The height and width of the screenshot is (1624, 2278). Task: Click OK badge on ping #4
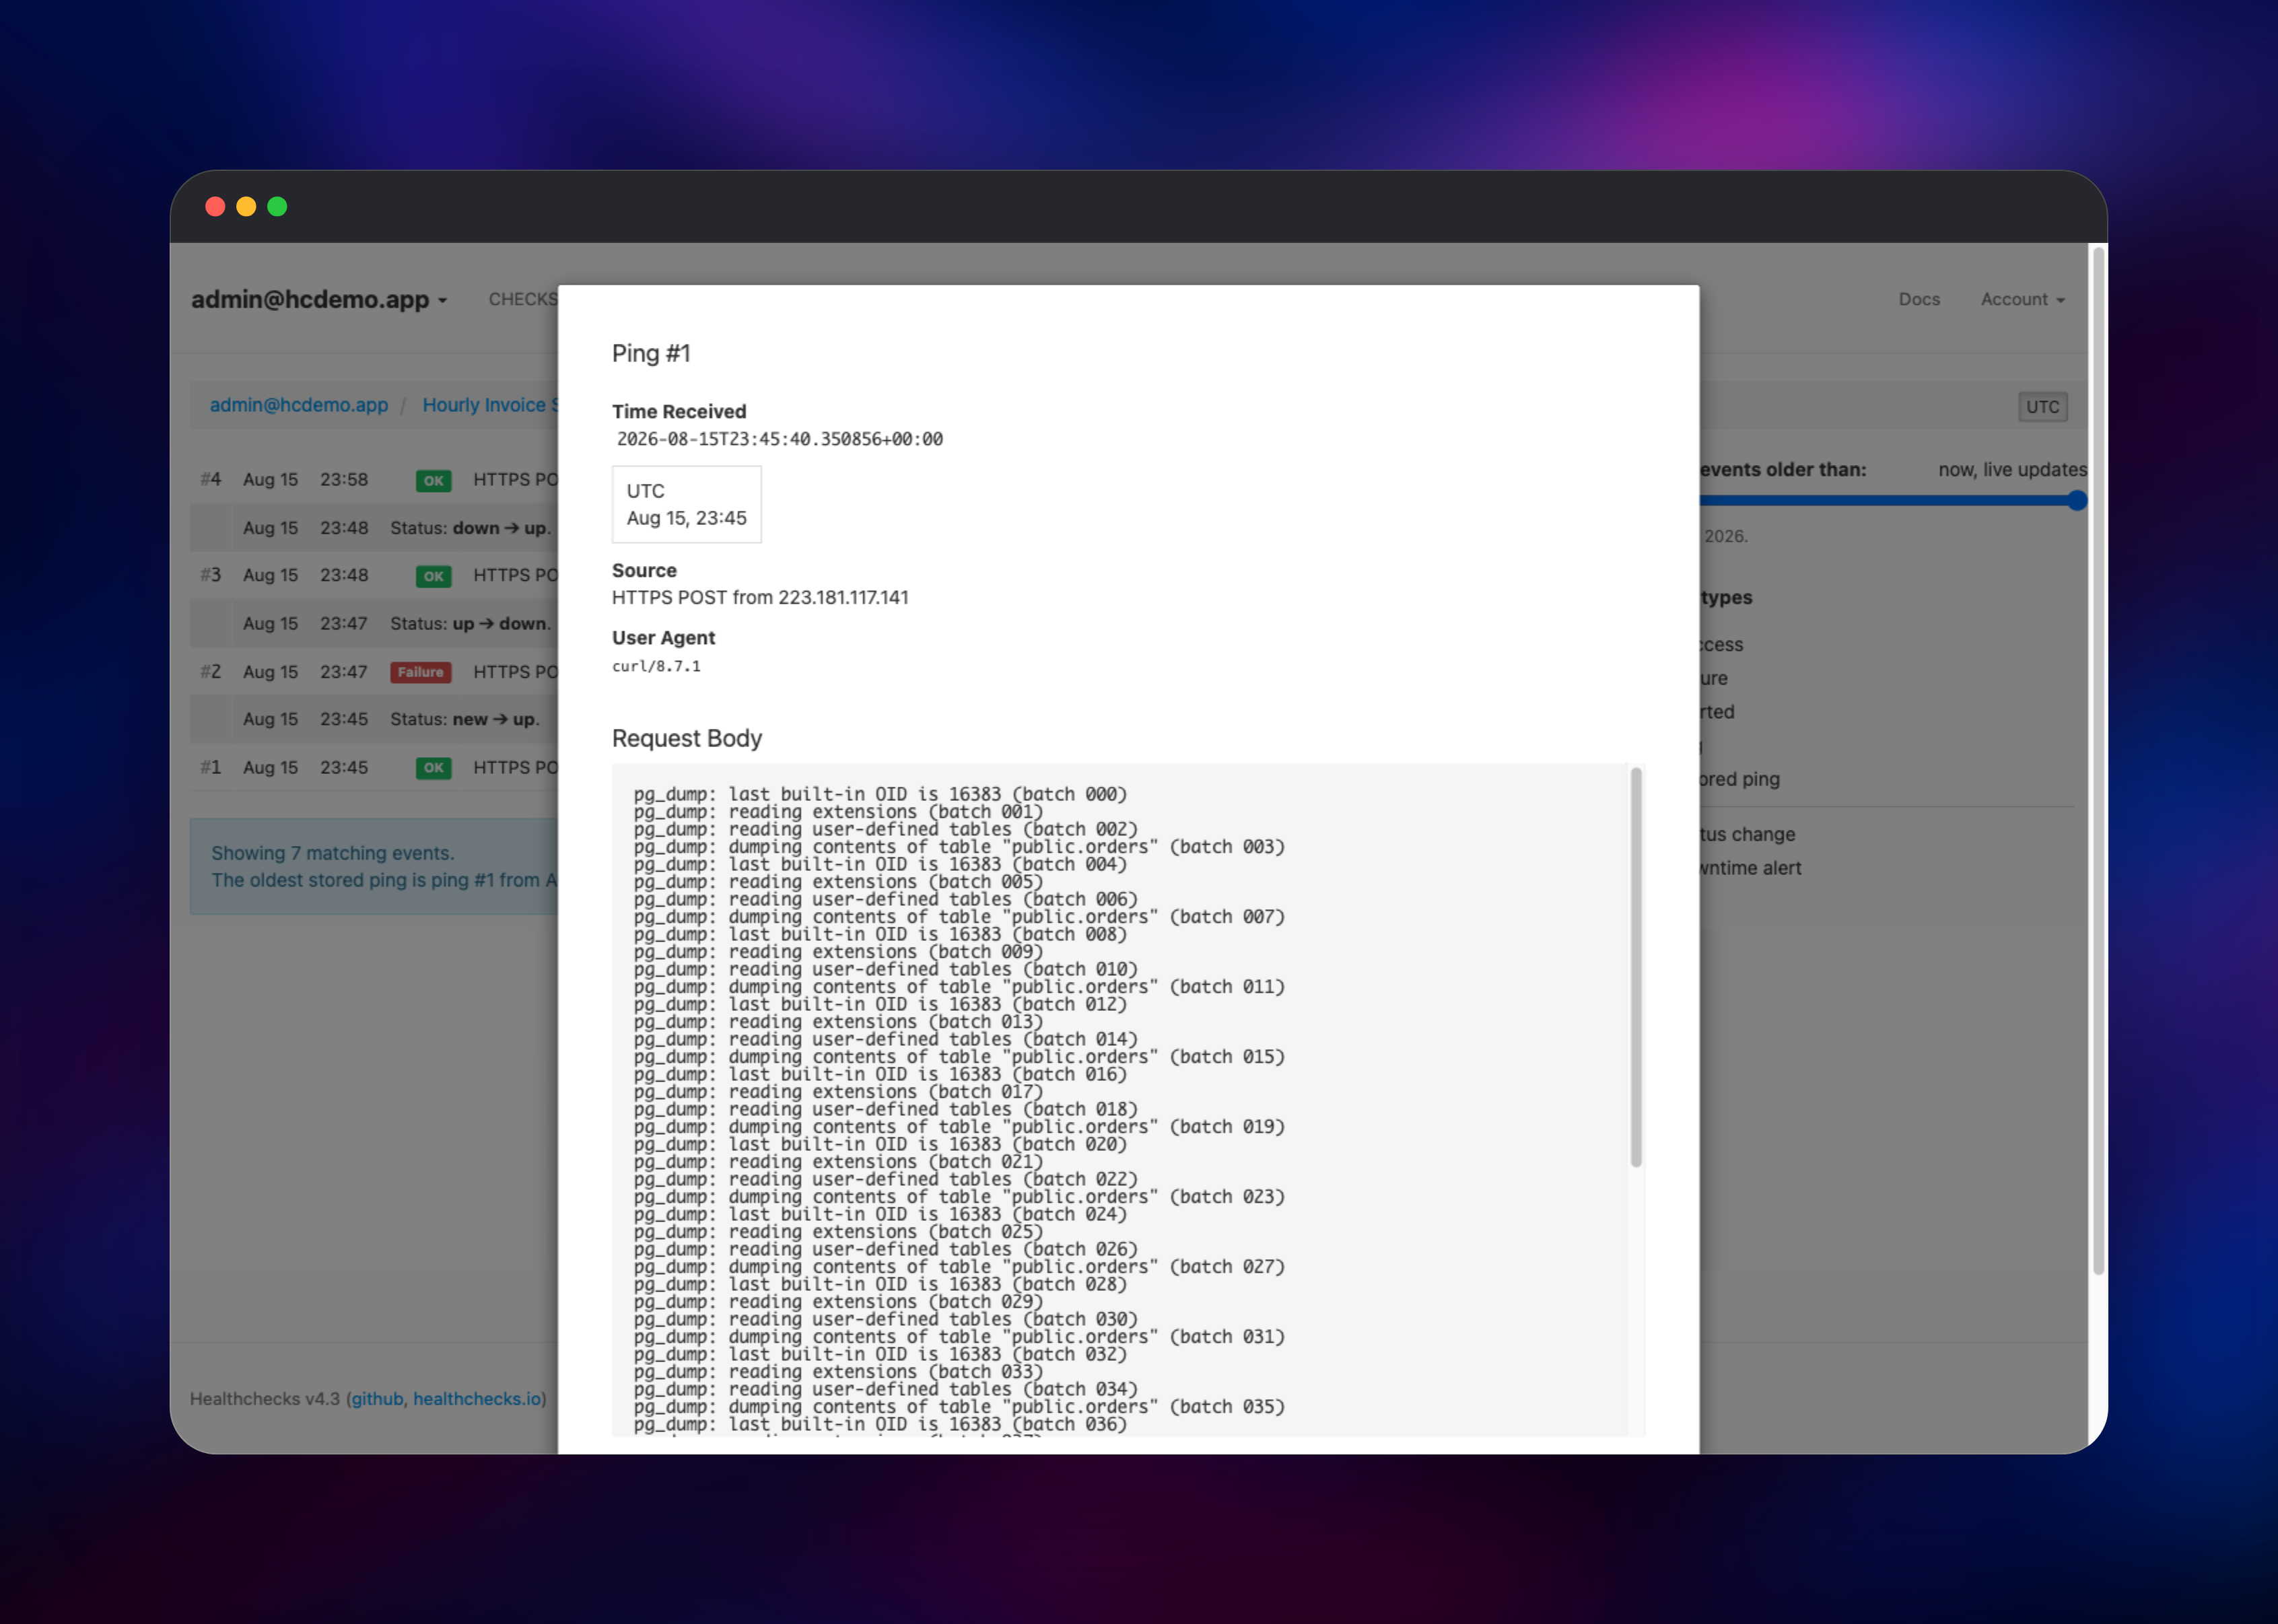point(433,481)
